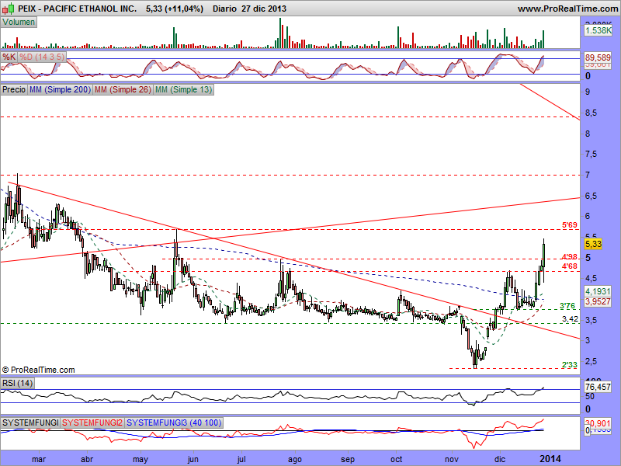Click the SYSTEMFUNGI2 indicator label
This screenshot has height=466, width=621.
point(92,423)
